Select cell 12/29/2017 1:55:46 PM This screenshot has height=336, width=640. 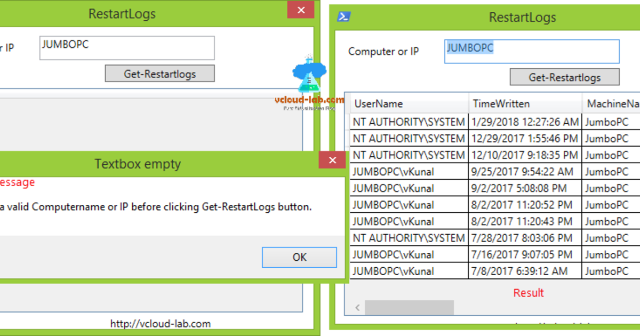point(525,138)
